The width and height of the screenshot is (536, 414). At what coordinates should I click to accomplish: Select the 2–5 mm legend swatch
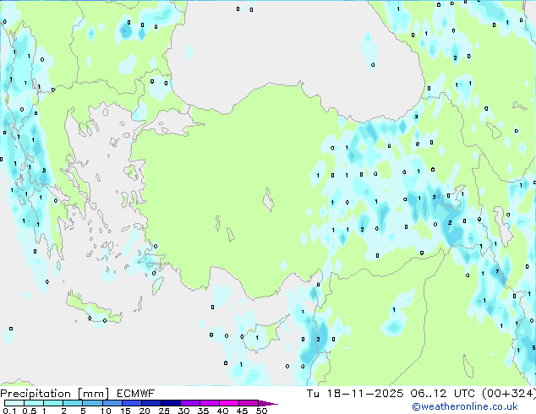pyautogui.click(x=73, y=403)
